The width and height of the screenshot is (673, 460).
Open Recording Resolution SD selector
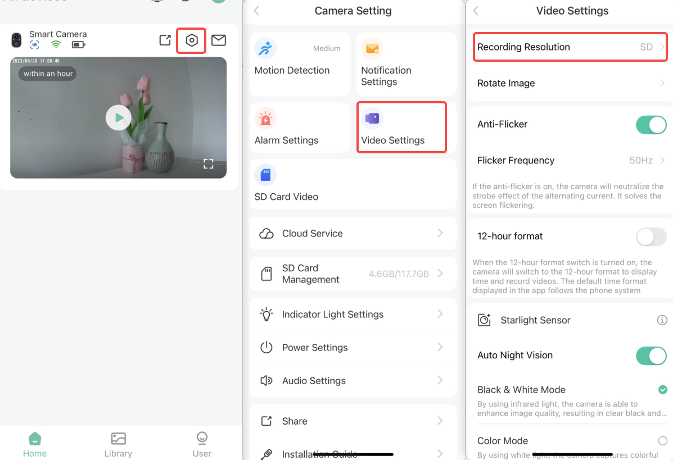pos(570,47)
